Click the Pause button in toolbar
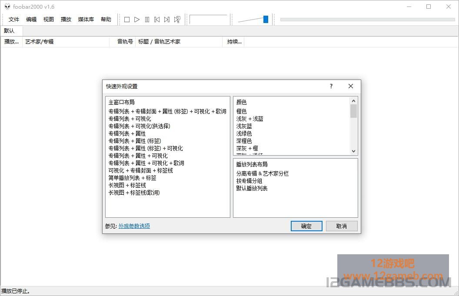Screen dimensions: 459x296 pos(147,20)
